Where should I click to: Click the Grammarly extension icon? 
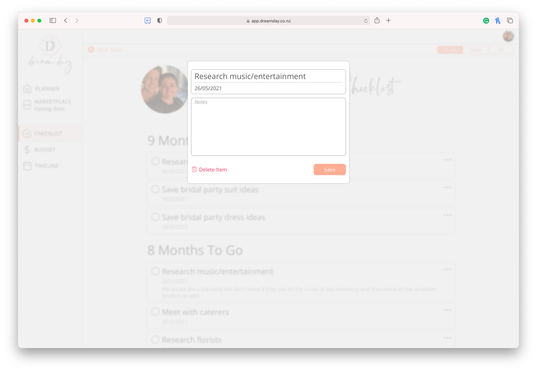[x=486, y=21]
